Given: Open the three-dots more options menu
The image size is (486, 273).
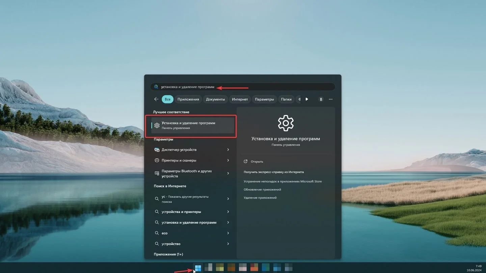Looking at the screenshot, I should point(330,99).
